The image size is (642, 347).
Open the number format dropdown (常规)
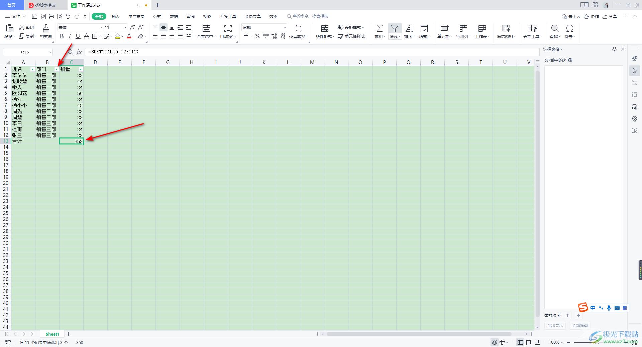[285, 27]
